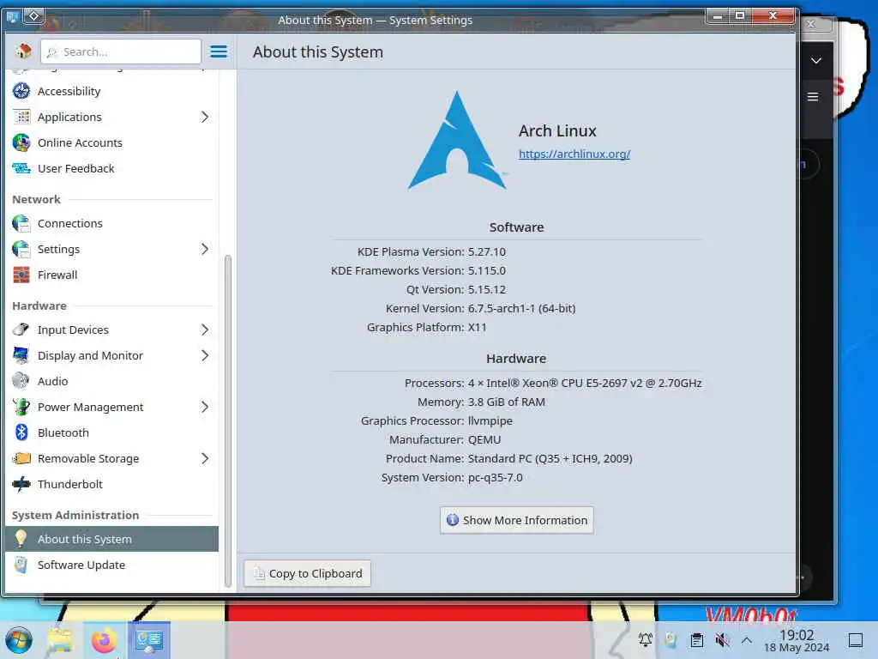This screenshot has width=878, height=659.
Task: Click the Online Accounts globe icon
Action: pyautogui.click(x=21, y=143)
